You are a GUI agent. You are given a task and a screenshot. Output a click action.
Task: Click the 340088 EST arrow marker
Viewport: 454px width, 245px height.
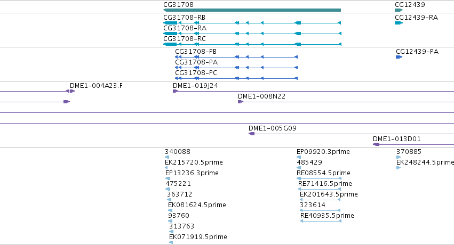click(167, 157)
